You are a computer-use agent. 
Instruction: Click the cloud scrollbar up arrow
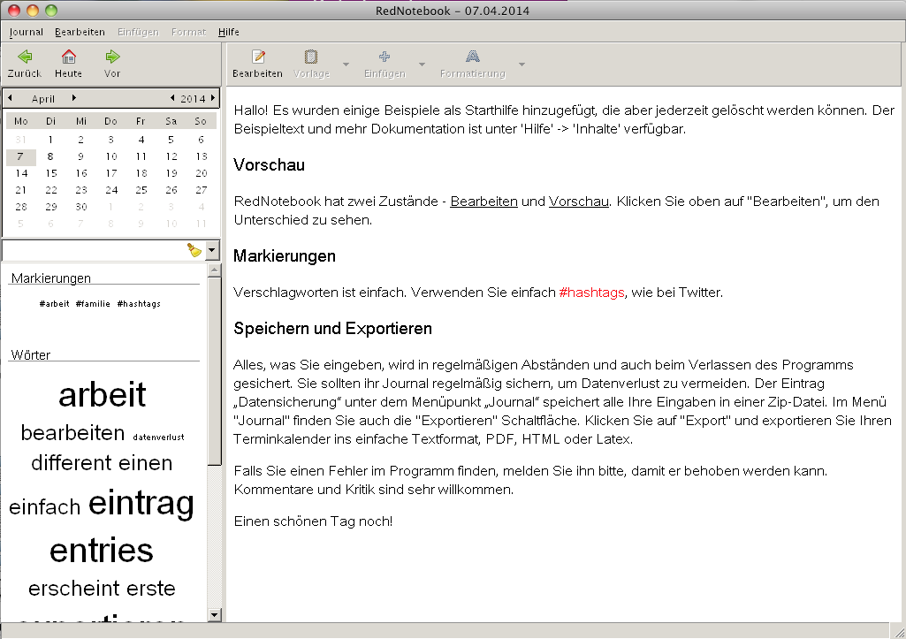[x=215, y=270]
